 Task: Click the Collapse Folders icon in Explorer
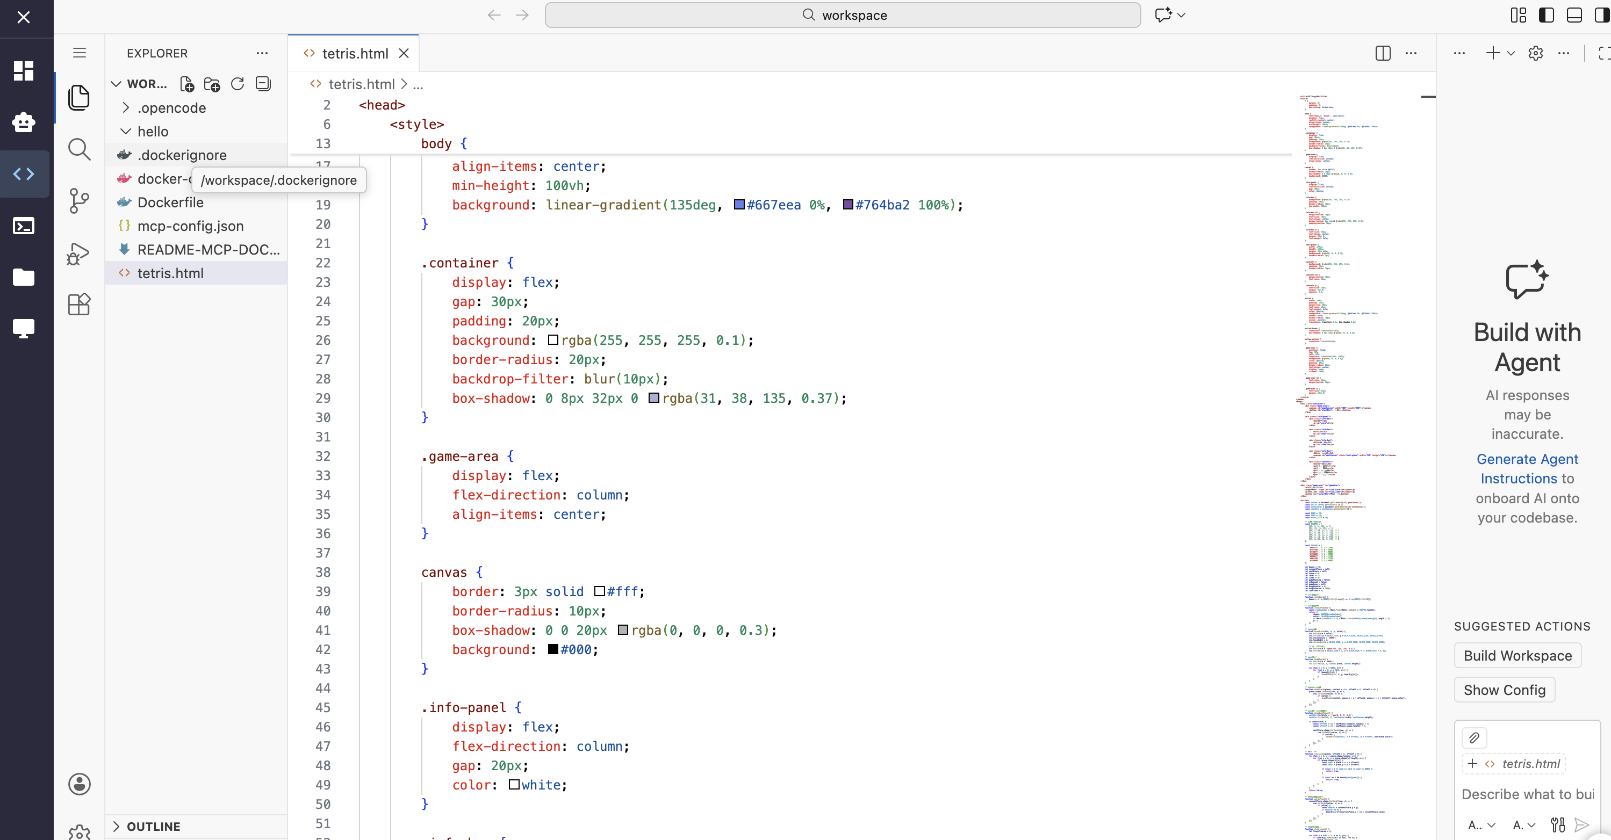click(263, 84)
